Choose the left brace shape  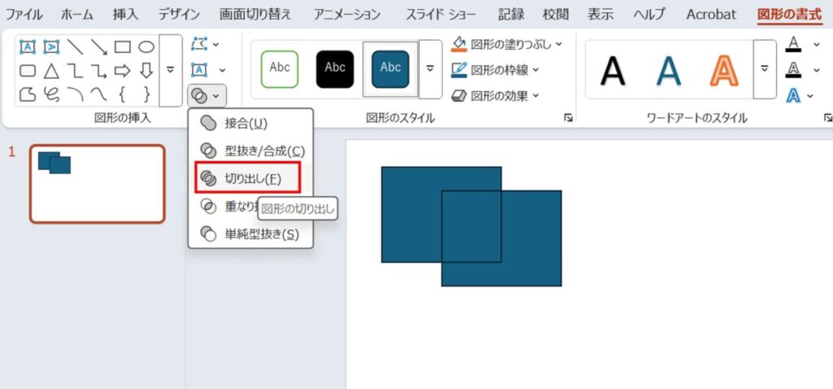coord(123,94)
